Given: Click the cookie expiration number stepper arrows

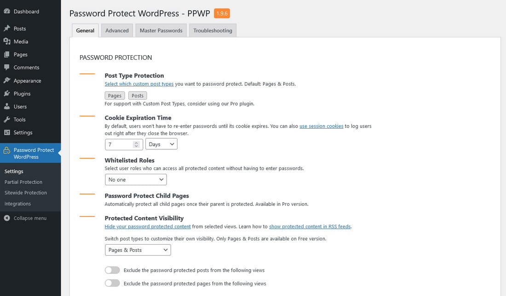Looking at the screenshot, I should pos(136,144).
